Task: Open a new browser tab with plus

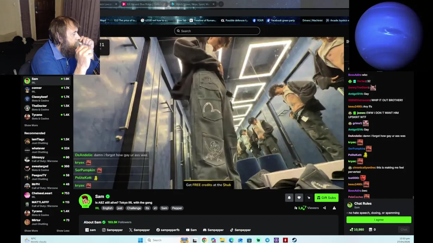Action: coord(221,4)
